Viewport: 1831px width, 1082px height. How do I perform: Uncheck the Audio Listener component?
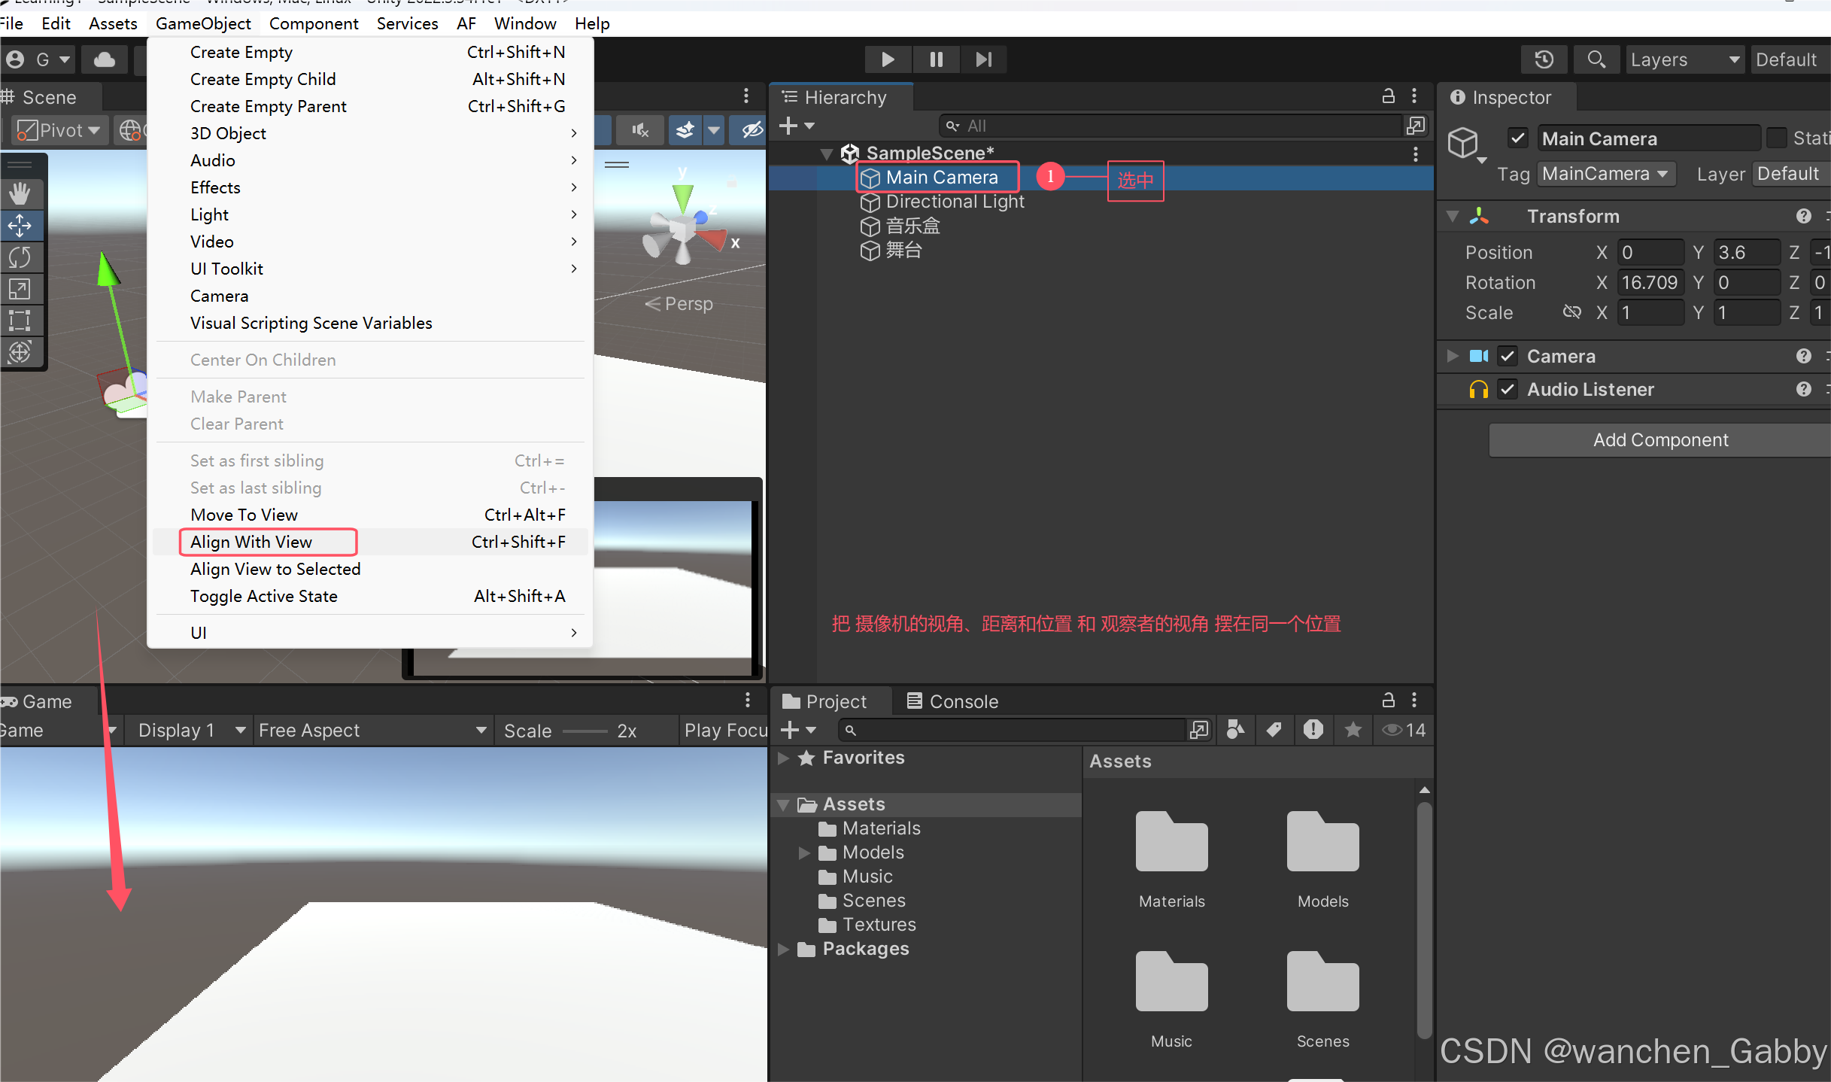pyautogui.click(x=1508, y=389)
